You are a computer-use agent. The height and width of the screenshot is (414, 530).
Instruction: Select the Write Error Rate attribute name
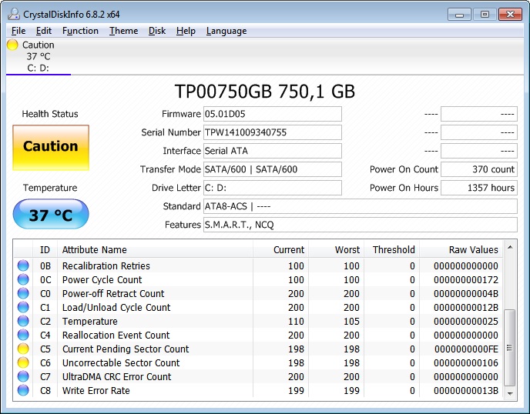coord(96,390)
